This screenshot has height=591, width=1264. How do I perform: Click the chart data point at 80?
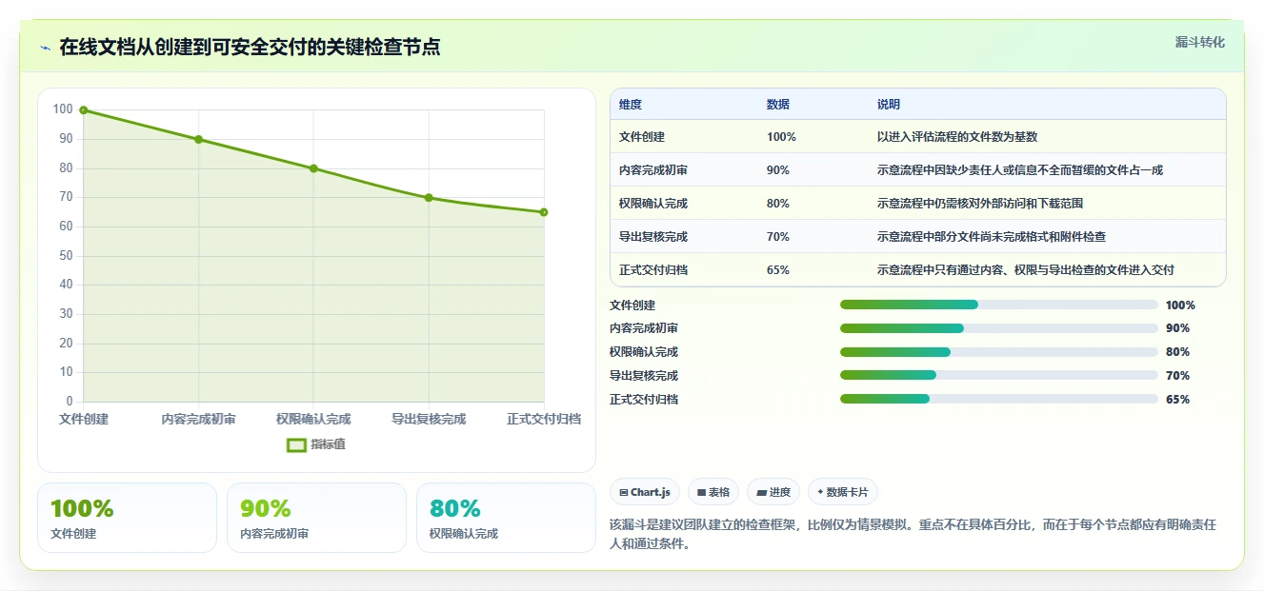(313, 168)
